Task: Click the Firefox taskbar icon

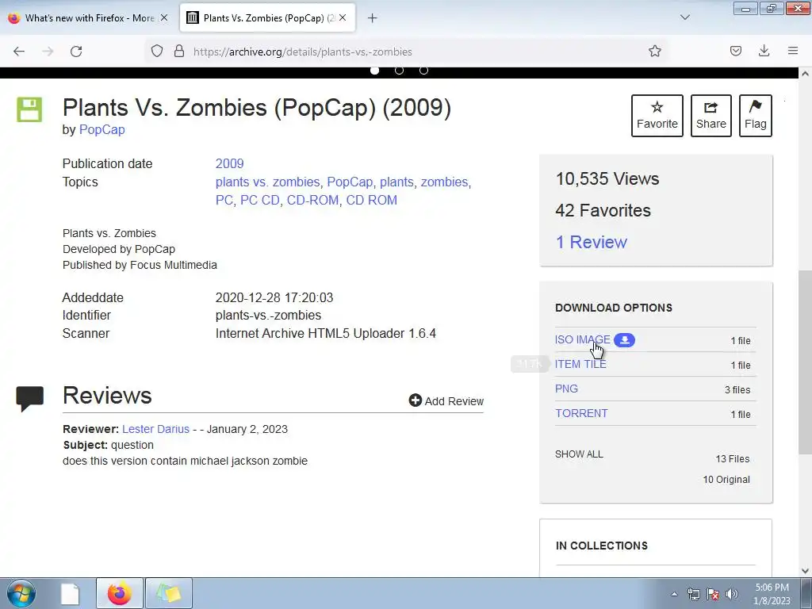Action: (x=119, y=593)
